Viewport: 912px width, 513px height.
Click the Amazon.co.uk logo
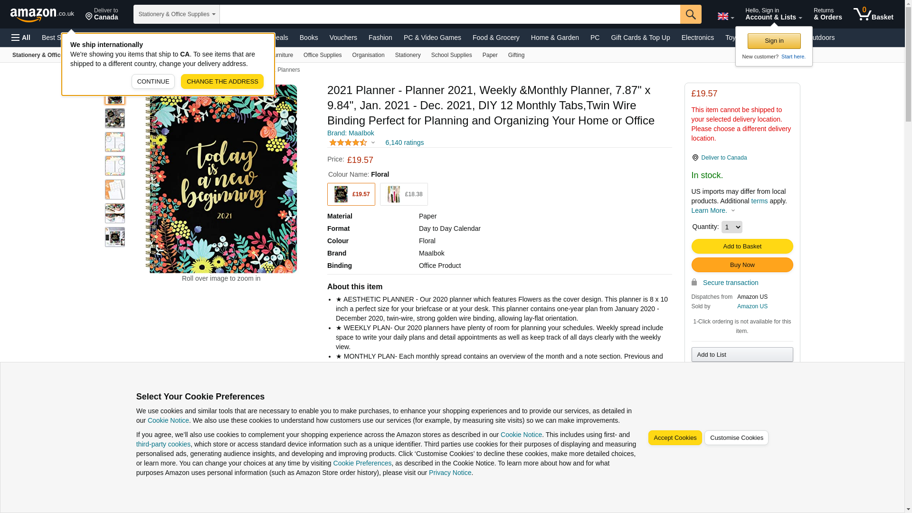(x=42, y=14)
